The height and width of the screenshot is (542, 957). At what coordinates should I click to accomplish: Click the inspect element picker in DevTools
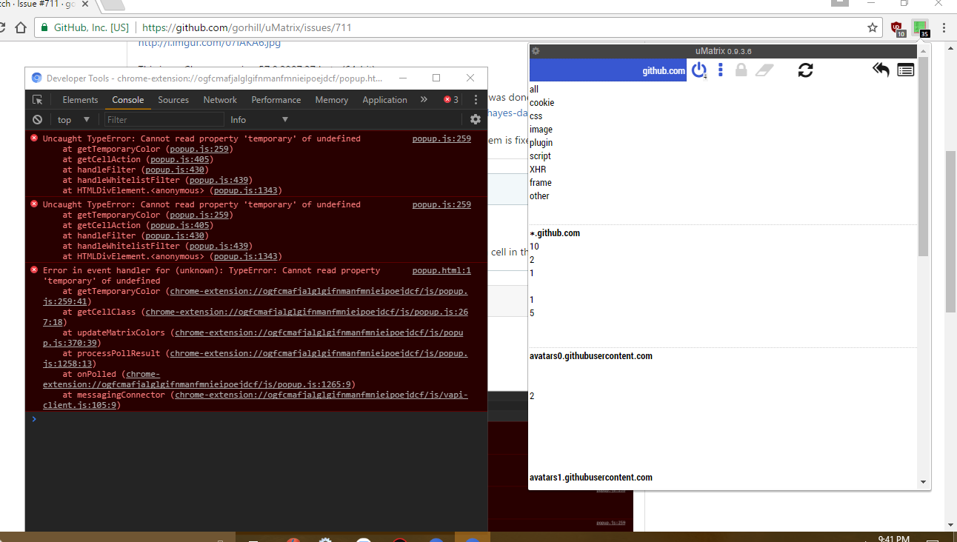pyautogui.click(x=38, y=98)
